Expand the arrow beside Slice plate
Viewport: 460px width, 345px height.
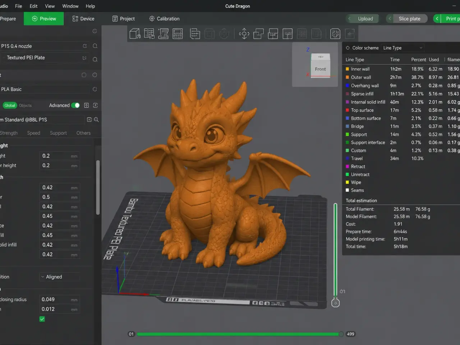[390, 19]
